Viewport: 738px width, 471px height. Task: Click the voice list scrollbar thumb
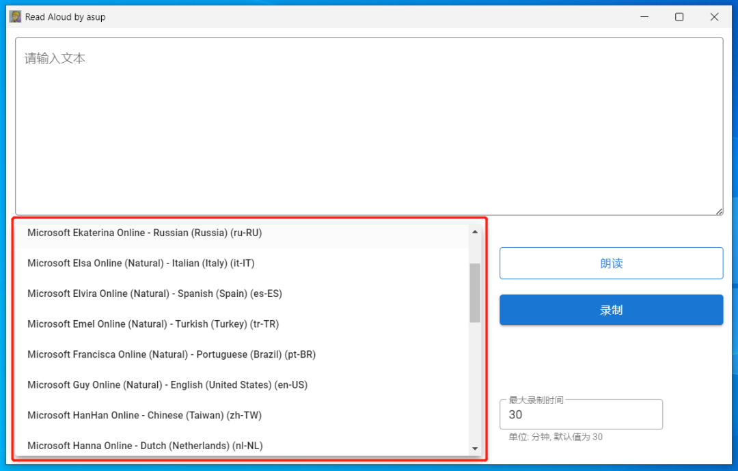point(475,293)
